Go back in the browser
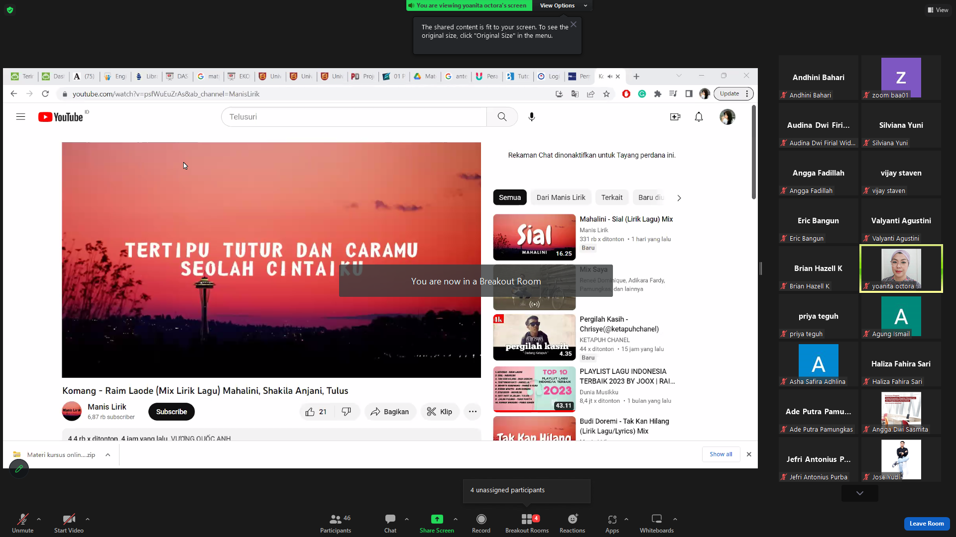956x537 pixels. (x=13, y=94)
